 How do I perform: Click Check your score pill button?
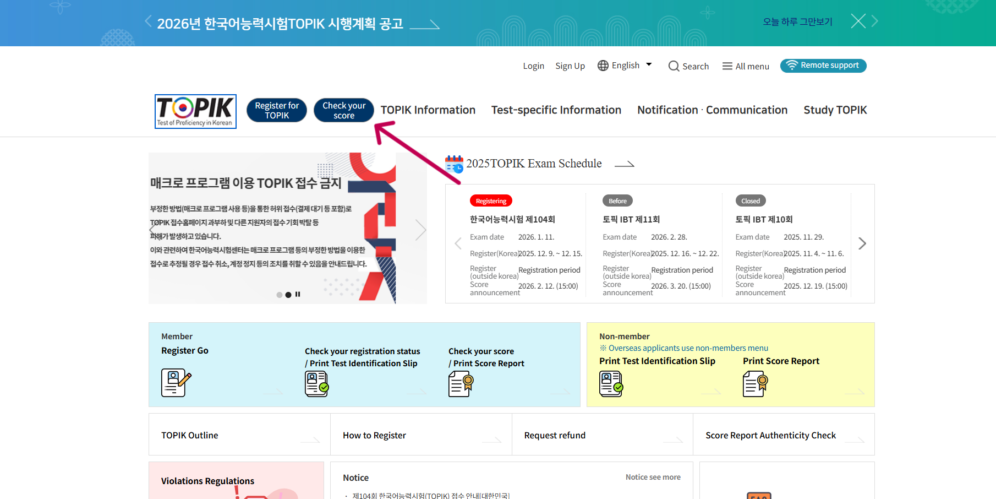344,110
